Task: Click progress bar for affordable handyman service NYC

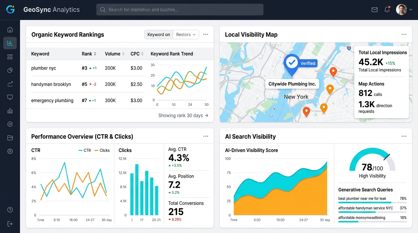Action: pos(372,212)
